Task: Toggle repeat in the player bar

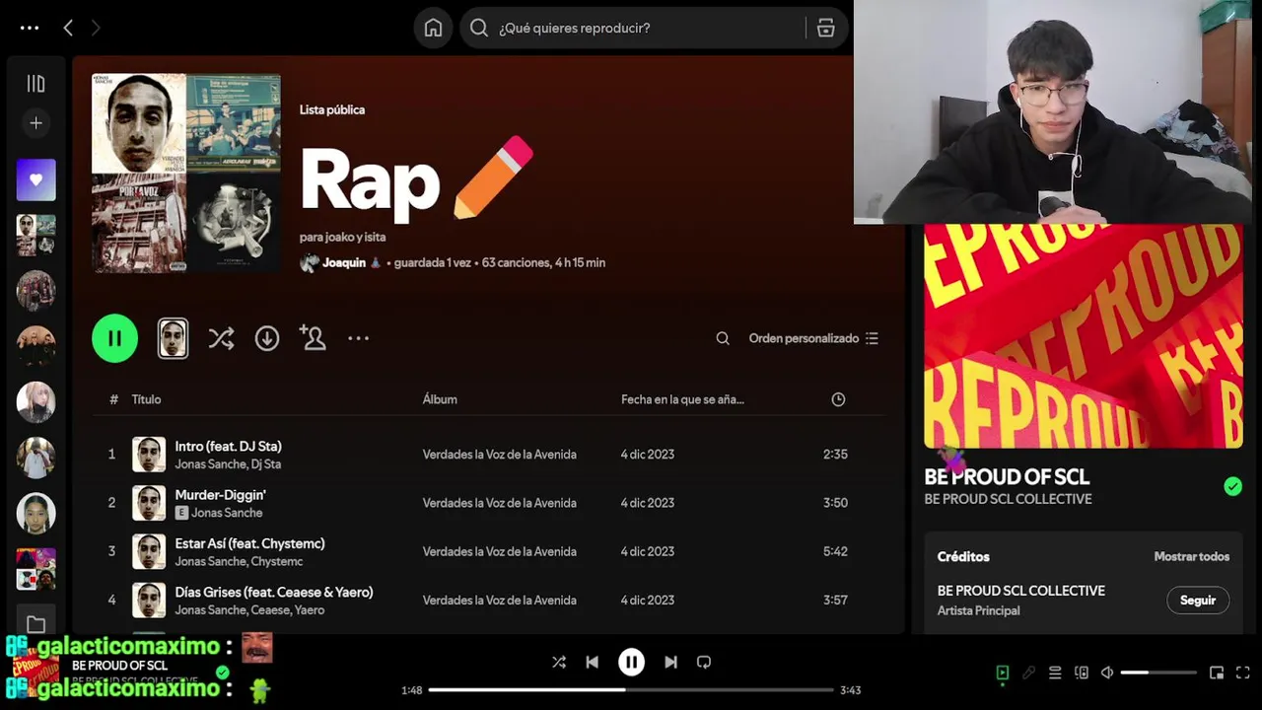Action: tap(704, 663)
